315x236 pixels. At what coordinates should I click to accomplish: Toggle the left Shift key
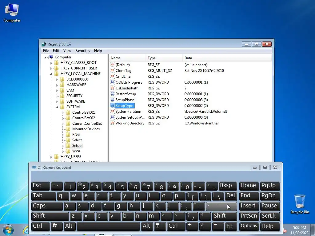coord(50,216)
